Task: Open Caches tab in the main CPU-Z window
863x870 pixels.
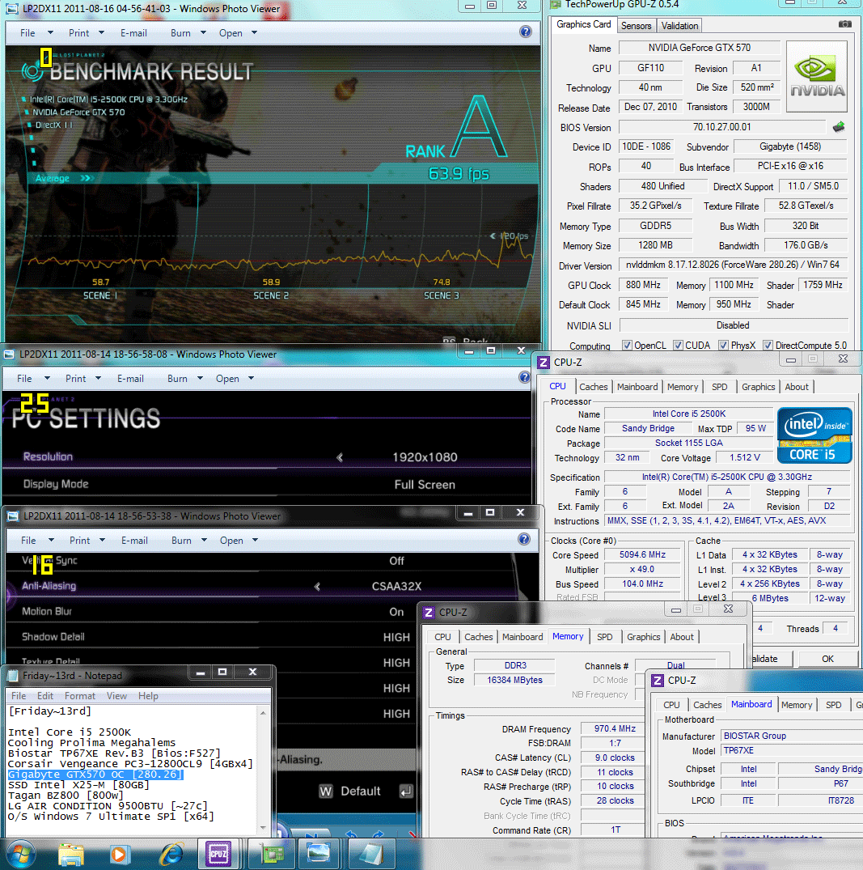Action: 593,387
